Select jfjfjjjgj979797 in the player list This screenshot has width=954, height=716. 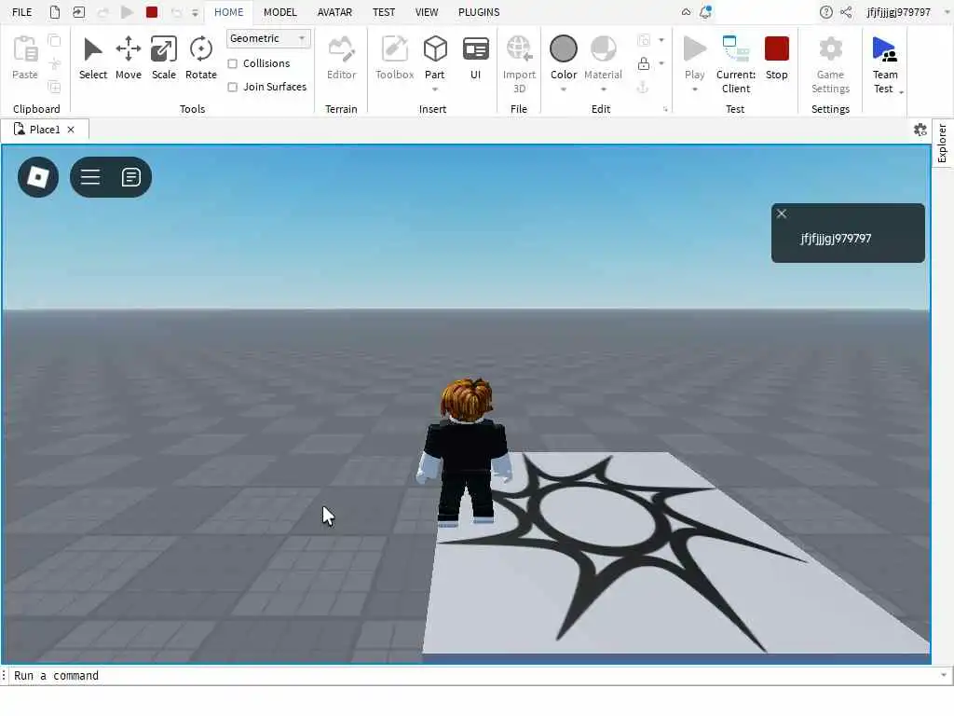point(836,239)
